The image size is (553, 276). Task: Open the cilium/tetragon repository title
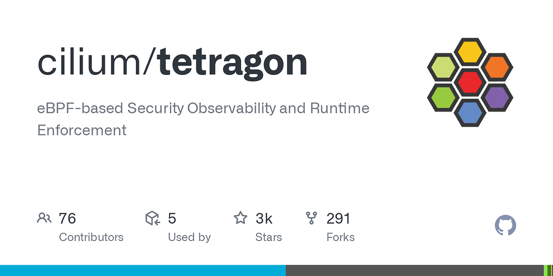172,63
